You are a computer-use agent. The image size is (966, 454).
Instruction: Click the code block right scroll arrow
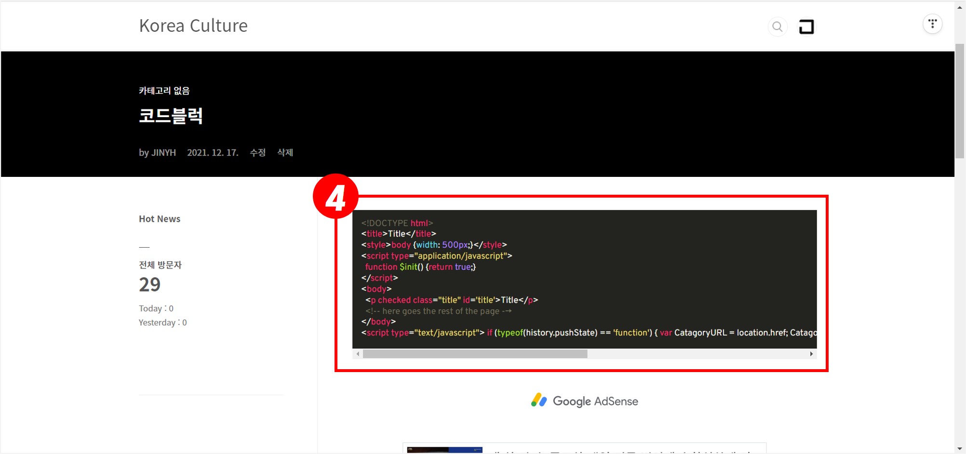[x=812, y=354]
